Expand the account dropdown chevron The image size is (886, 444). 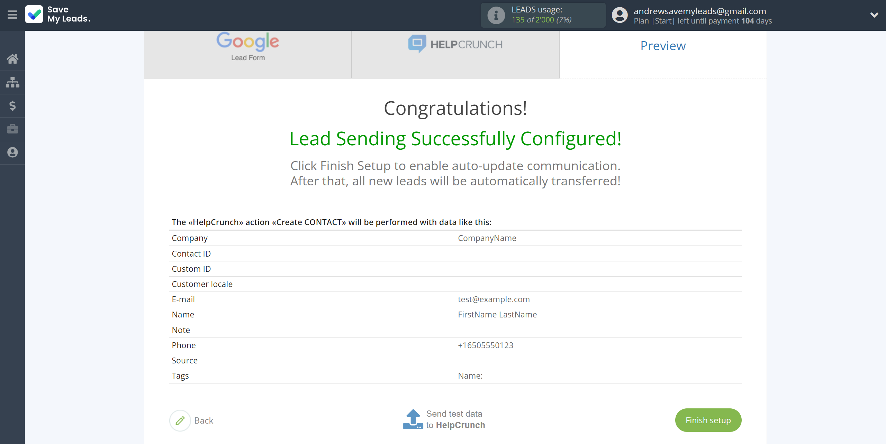click(x=874, y=15)
